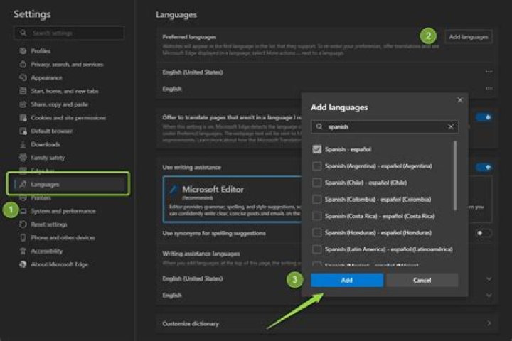Enable Use synonyms for spelling suggestions
This screenshot has width=512, height=341.
tap(484, 233)
